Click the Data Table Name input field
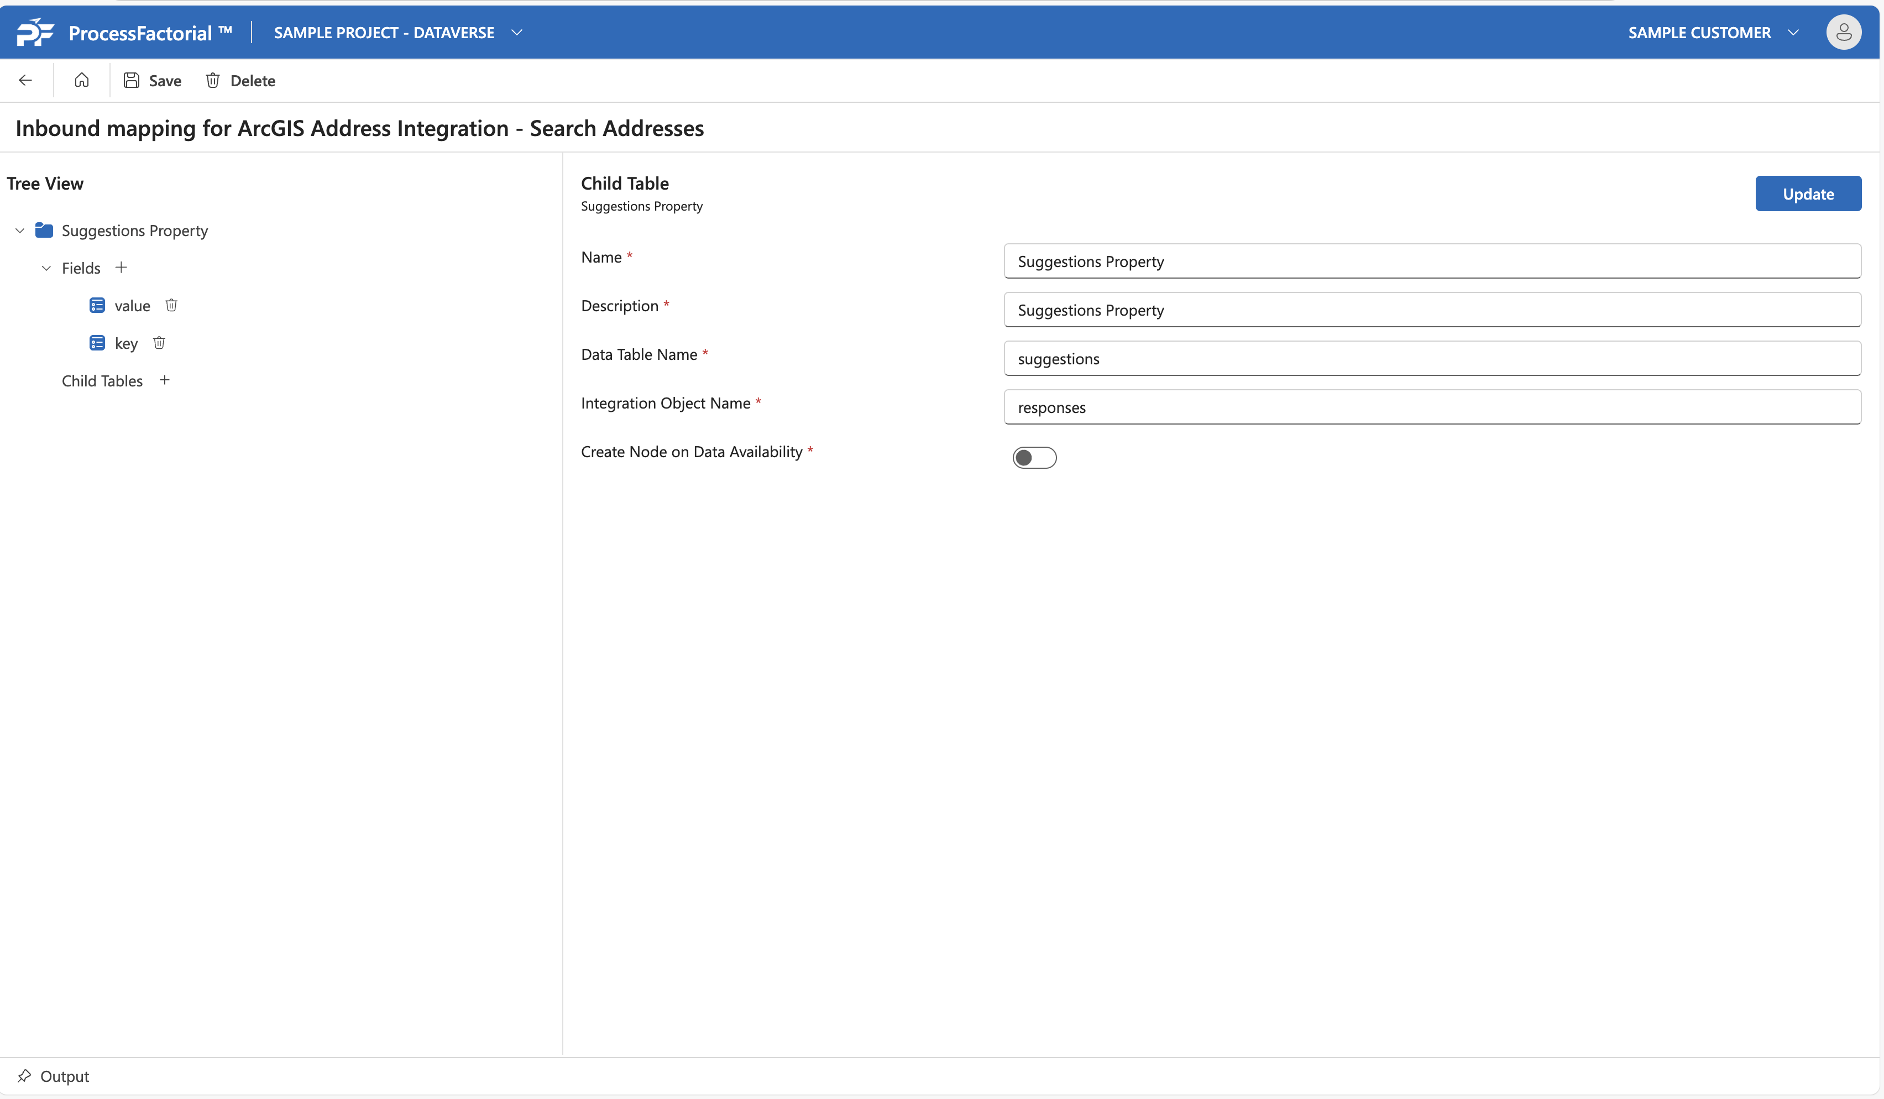1884x1099 pixels. pos(1432,359)
